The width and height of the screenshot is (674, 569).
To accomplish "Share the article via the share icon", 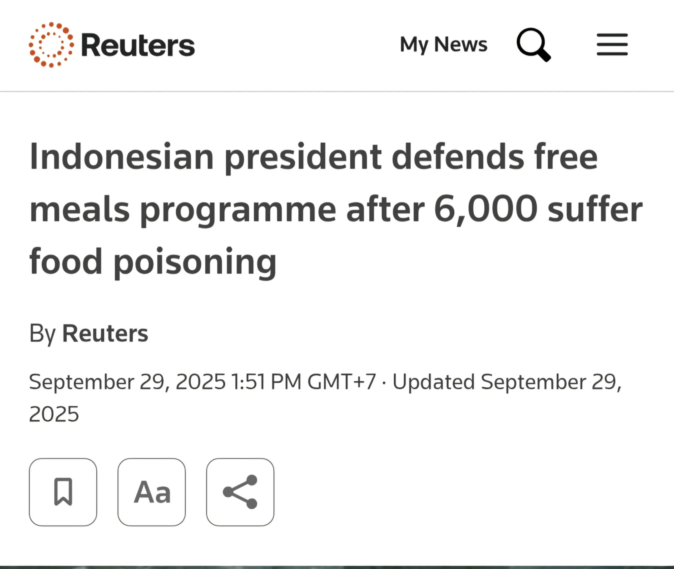I will [x=240, y=492].
